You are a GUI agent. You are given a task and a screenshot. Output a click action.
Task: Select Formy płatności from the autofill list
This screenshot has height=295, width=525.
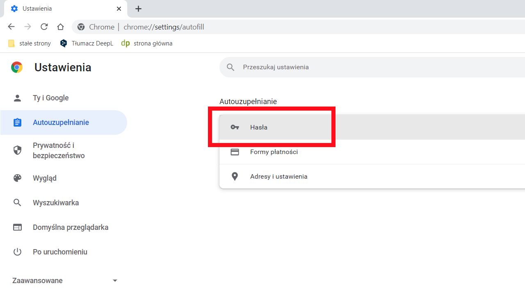274,152
